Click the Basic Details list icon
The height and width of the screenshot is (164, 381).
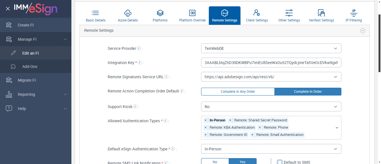coord(95,13)
